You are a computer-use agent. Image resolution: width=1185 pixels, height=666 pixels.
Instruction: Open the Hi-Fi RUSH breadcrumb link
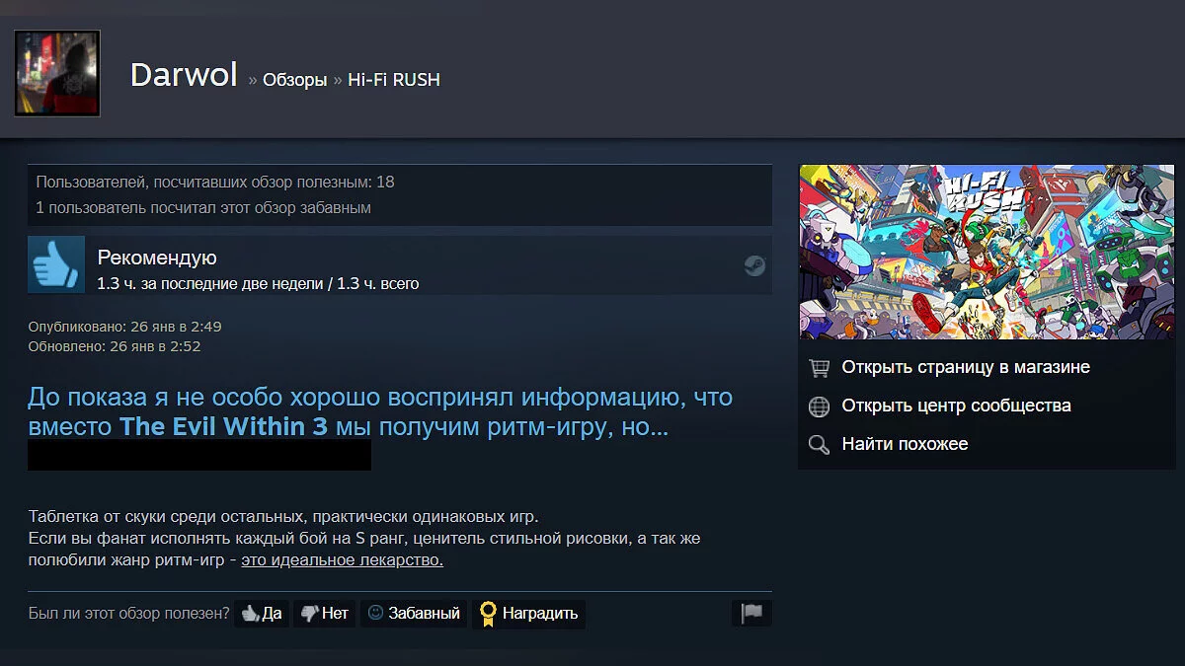[x=394, y=80]
